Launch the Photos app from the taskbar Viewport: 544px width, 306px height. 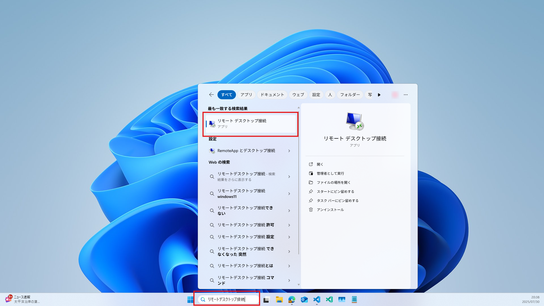[342, 299]
